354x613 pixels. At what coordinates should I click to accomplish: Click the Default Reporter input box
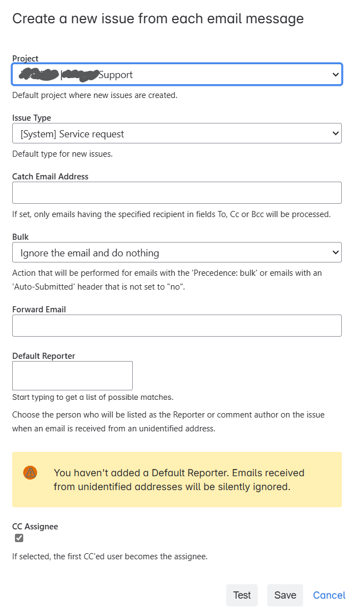coord(72,375)
